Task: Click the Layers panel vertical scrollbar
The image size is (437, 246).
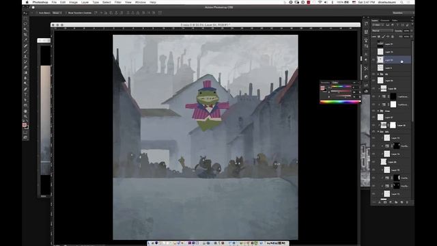Action: (412, 81)
